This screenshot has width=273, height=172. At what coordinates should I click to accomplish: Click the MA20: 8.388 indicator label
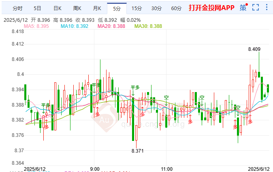click(111, 26)
